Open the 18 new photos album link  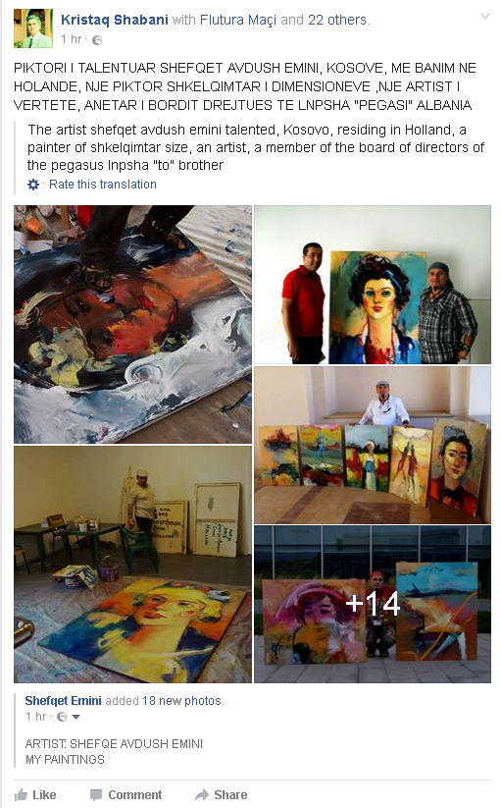pyautogui.click(x=182, y=701)
